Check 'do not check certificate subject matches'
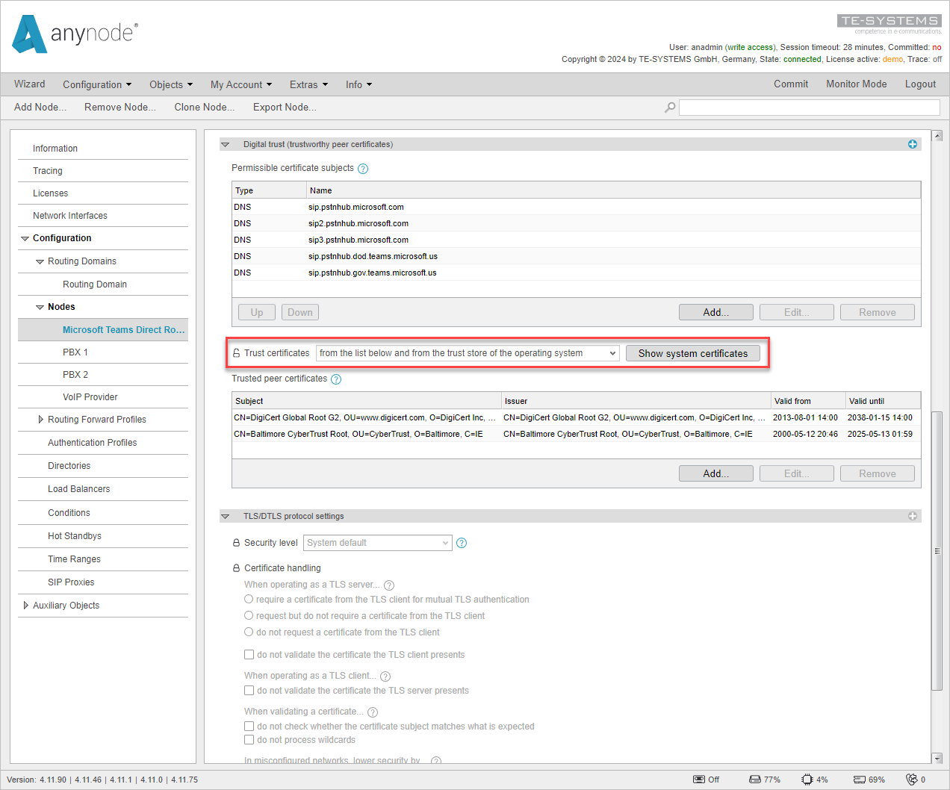Screen dimensions: 950x790 249,726
